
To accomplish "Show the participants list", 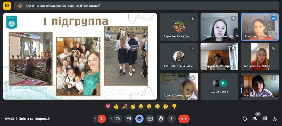I will tap(255, 119).
